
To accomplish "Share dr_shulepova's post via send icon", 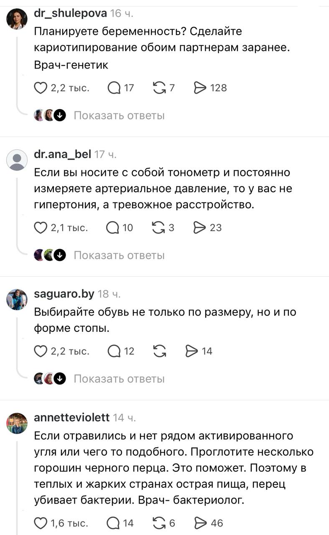I will (201, 88).
